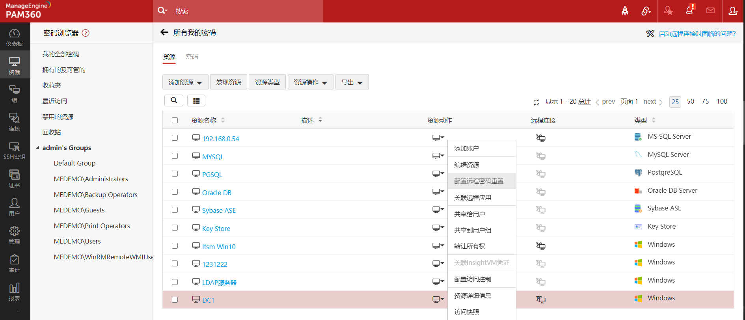Sort by 类型 column arrows
Image resolution: width=745 pixels, height=320 pixels.
point(654,120)
